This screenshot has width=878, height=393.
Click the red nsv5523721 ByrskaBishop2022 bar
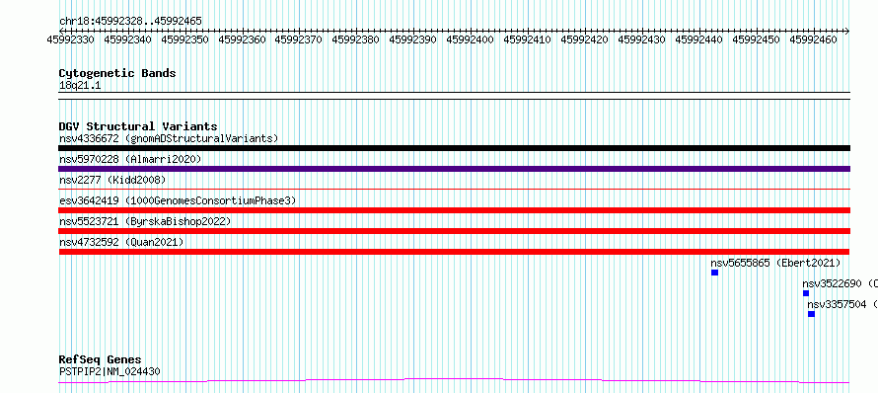coord(454,231)
